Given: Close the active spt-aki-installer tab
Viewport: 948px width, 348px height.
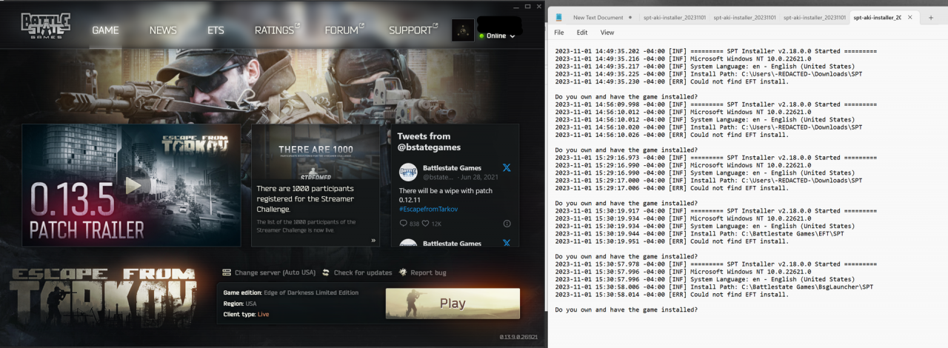Looking at the screenshot, I should (x=910, y=17).
